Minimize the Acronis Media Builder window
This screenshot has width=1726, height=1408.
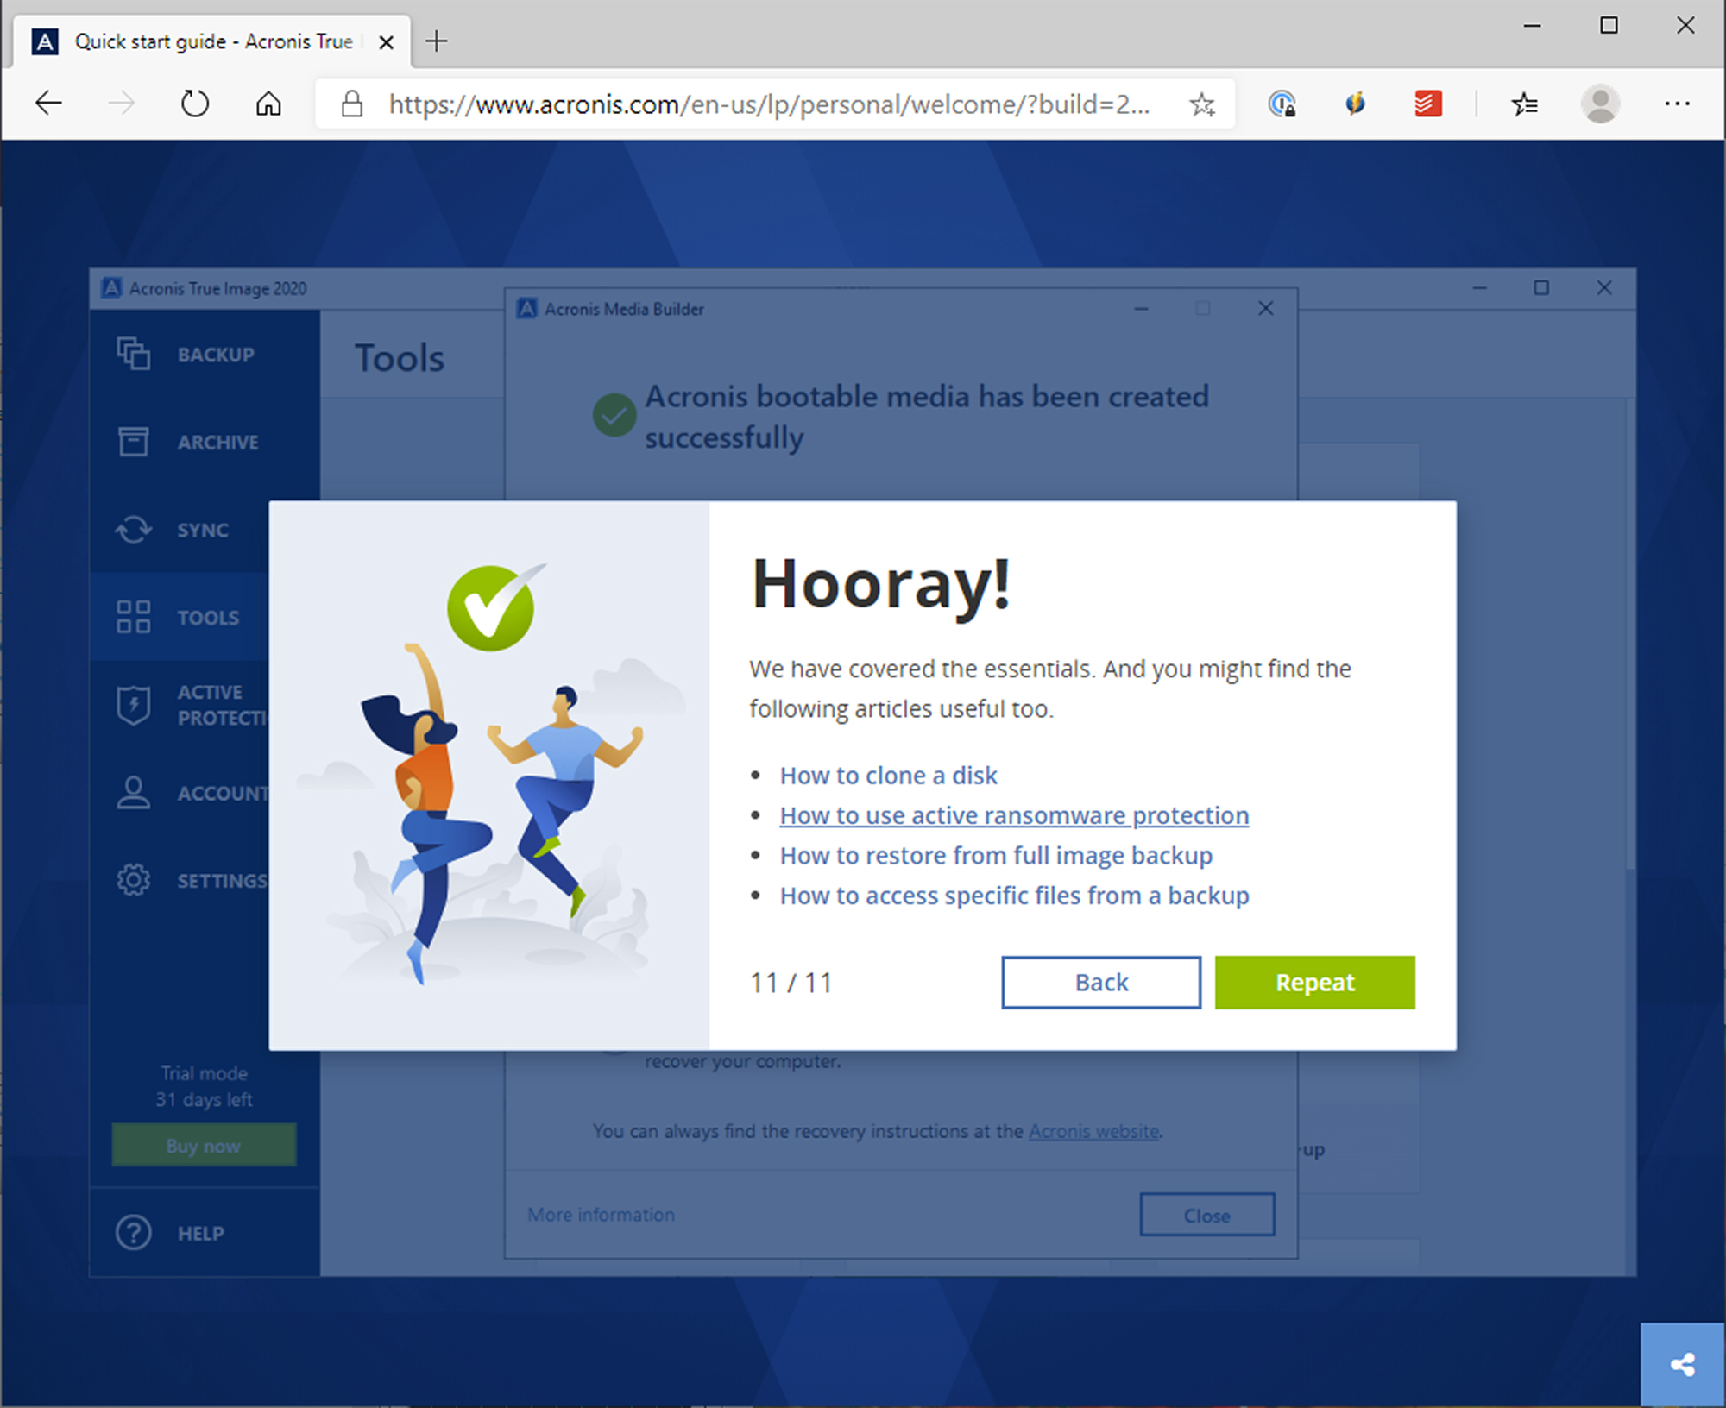tap(1141, 308)
